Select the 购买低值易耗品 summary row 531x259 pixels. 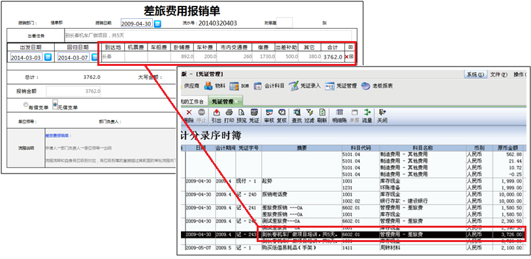(289, 248)
